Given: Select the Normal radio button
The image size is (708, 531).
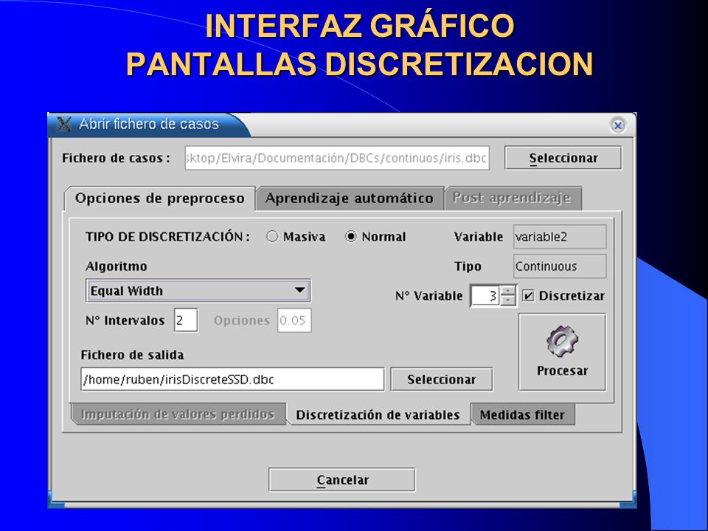Looking at the screenshot, I should 351,236.
